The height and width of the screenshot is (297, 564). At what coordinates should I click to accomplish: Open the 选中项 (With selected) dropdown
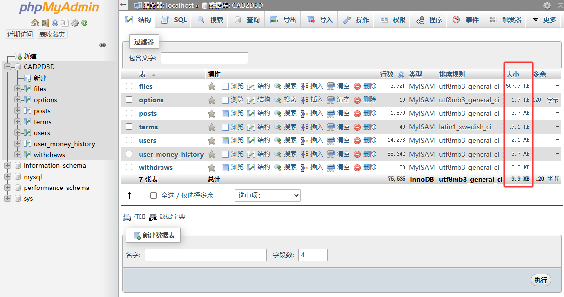point(268,195)
